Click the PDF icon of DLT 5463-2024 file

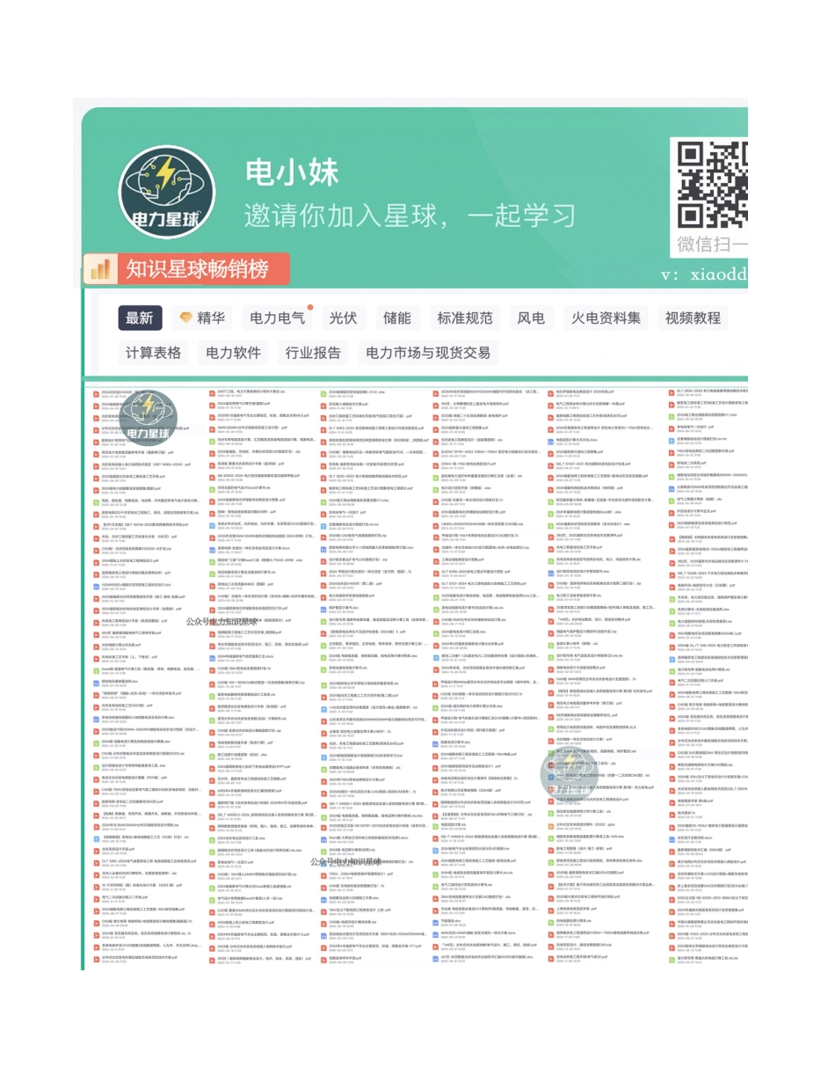point(323,430)
